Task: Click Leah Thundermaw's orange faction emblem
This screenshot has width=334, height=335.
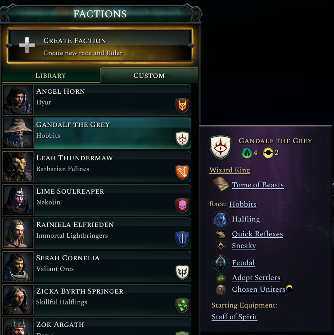Action: click(182, 172)
